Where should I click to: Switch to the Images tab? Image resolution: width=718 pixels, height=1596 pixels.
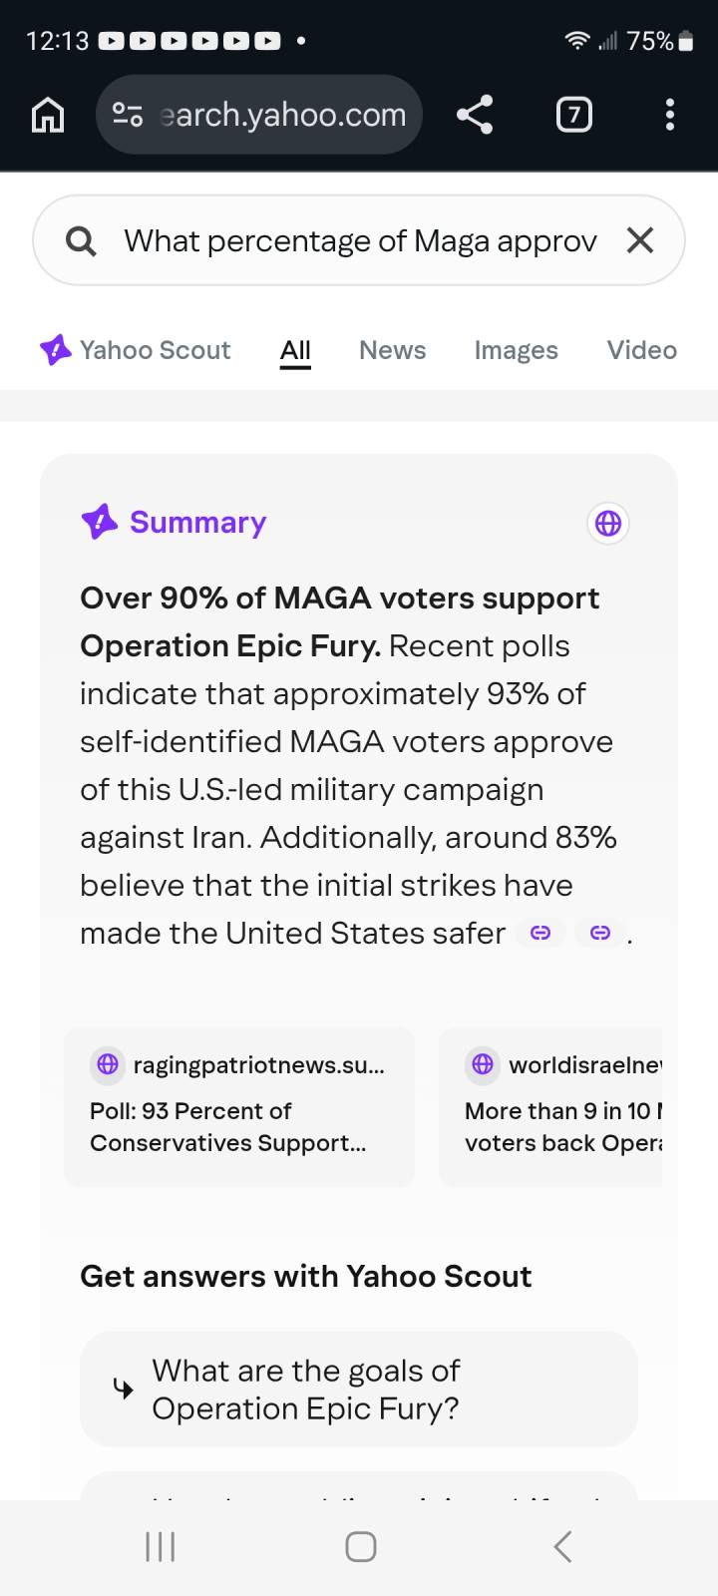click(x=516, y=350)
